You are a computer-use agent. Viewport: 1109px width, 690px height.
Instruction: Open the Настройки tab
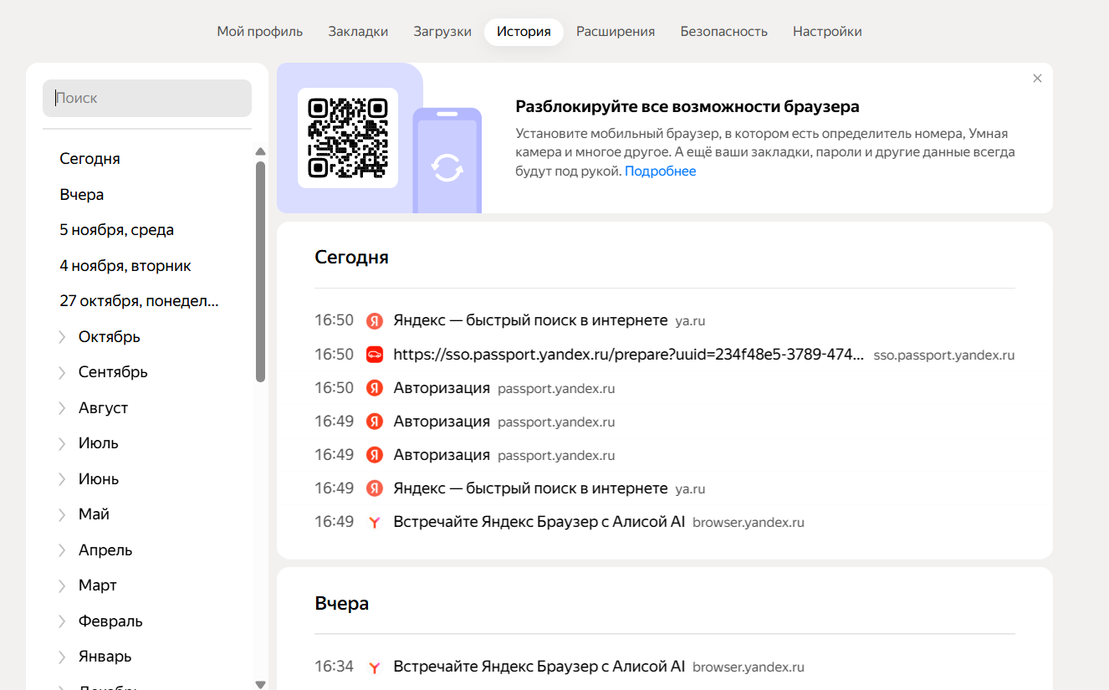[827, 31]
